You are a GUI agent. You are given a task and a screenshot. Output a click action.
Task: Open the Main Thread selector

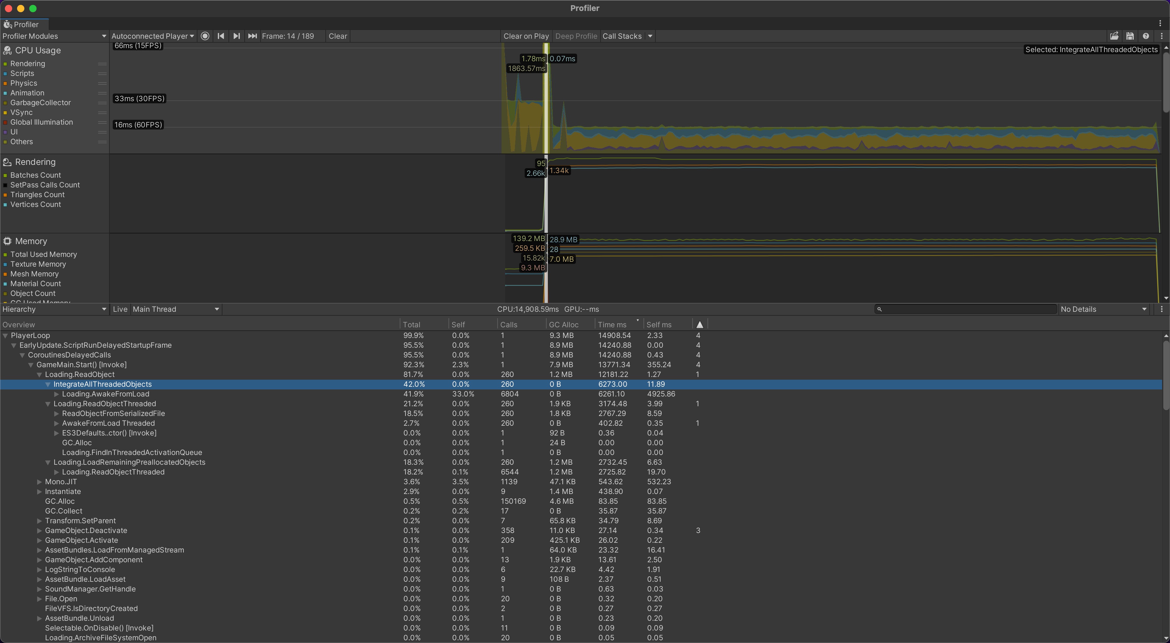(x=175, y=309)
